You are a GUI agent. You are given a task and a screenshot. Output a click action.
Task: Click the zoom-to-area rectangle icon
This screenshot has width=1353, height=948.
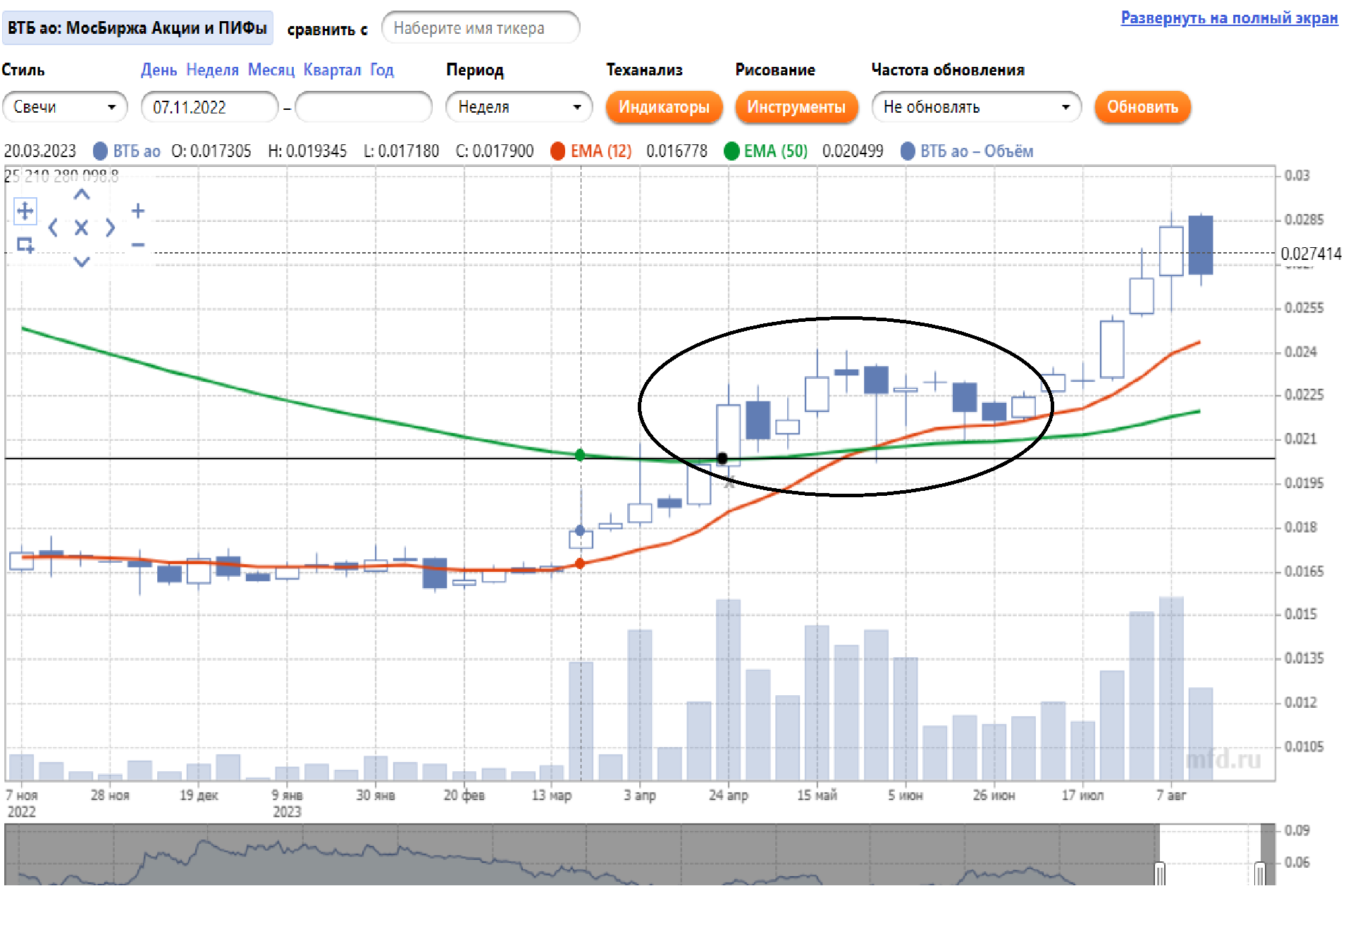click(x=25, y=245)
